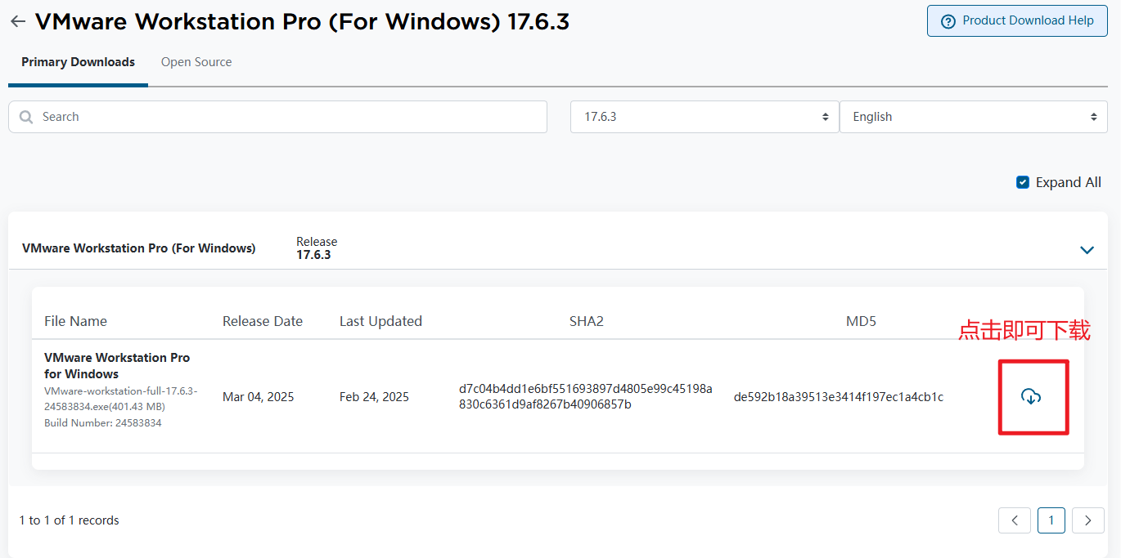This screenshot has width=1121, height=558.
Task: Uncheck the Expand All checkbox
Action: click(x=1022, y=182)
